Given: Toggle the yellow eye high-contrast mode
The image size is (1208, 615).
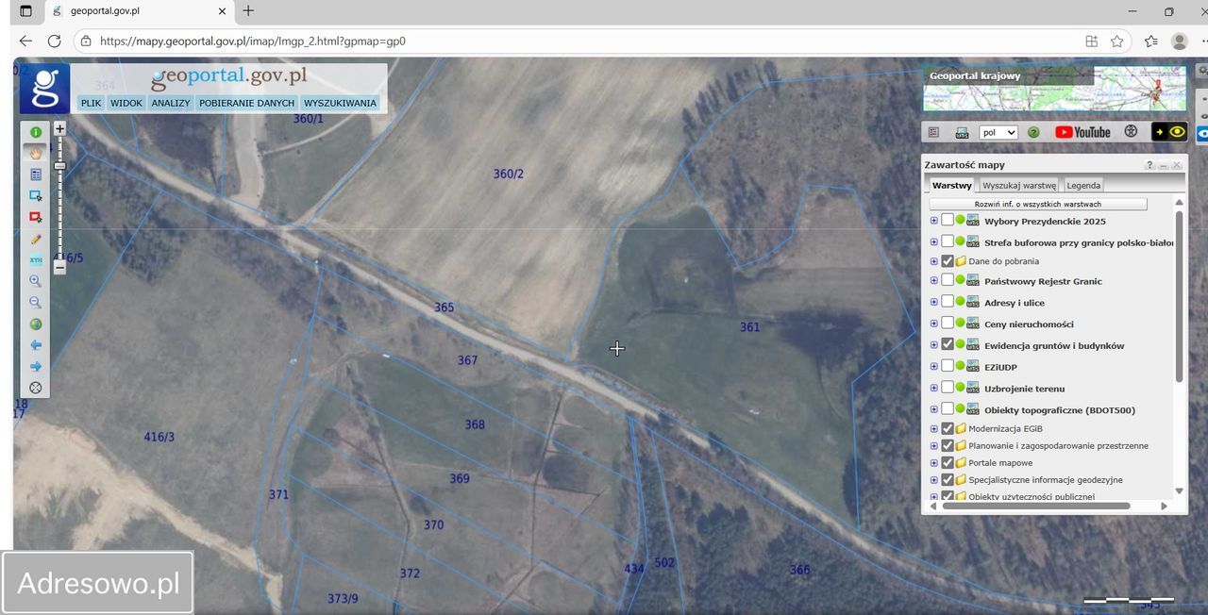Looking at the screenshot, I should (1168, 132).
